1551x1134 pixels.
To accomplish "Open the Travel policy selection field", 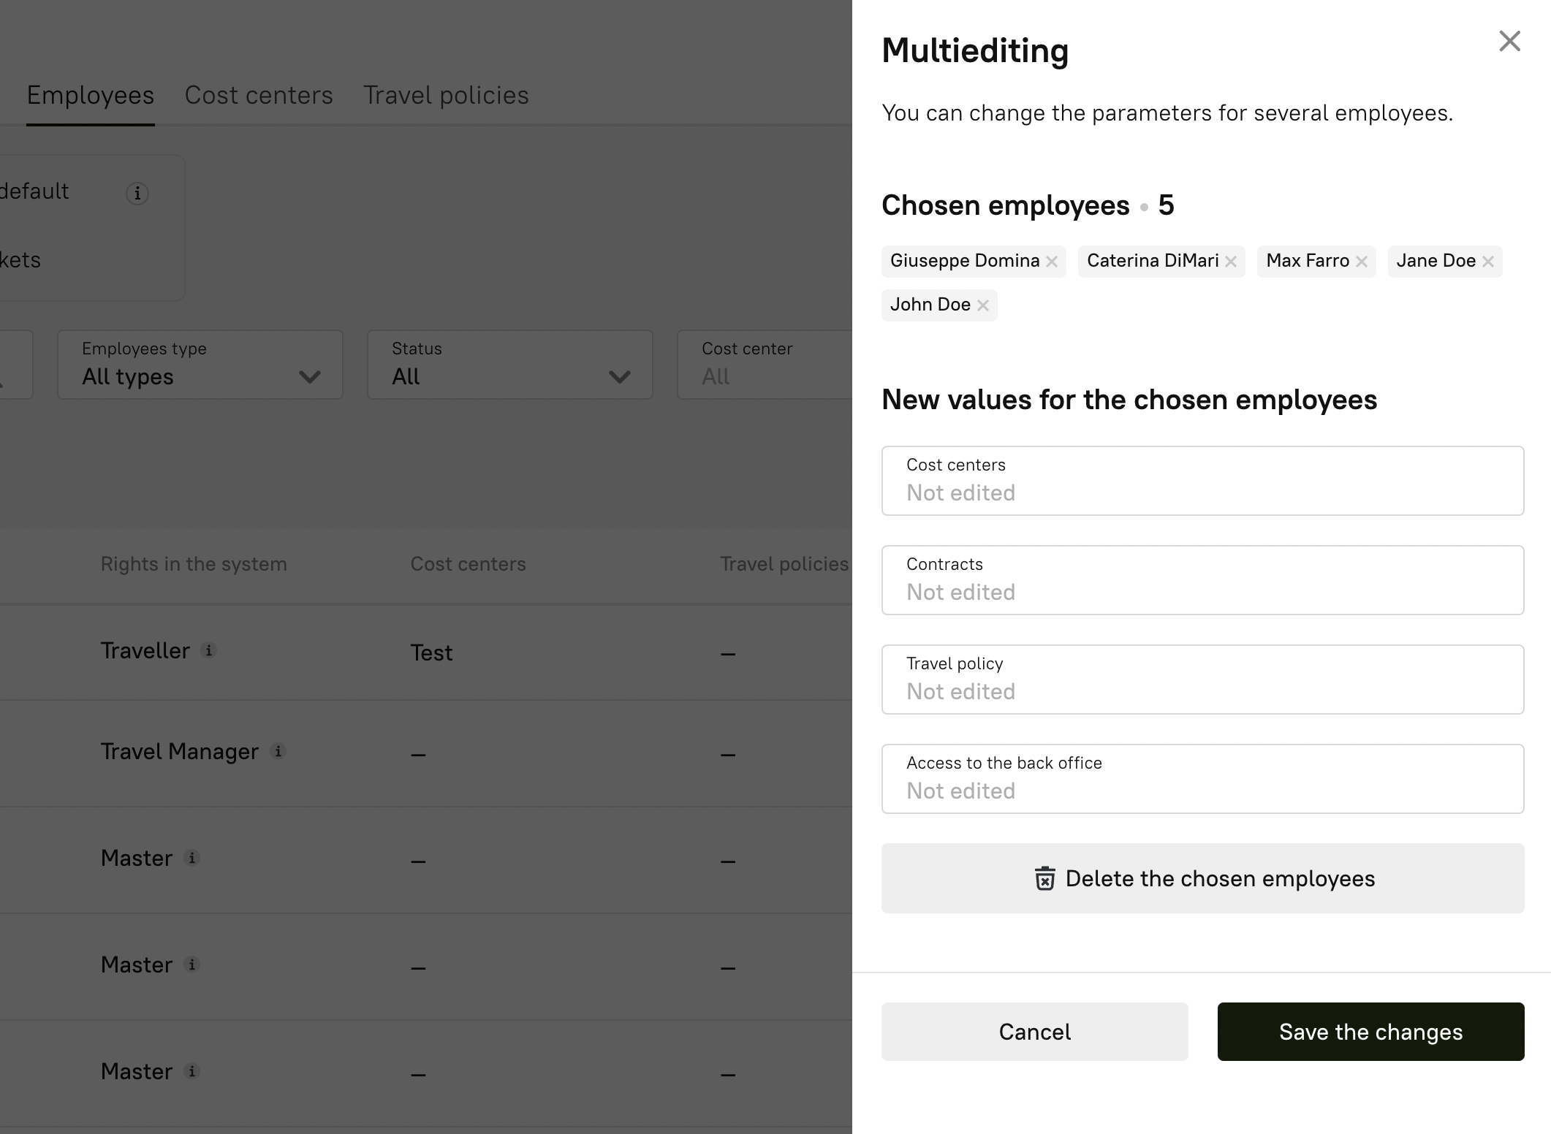I will click(1202, 680).
